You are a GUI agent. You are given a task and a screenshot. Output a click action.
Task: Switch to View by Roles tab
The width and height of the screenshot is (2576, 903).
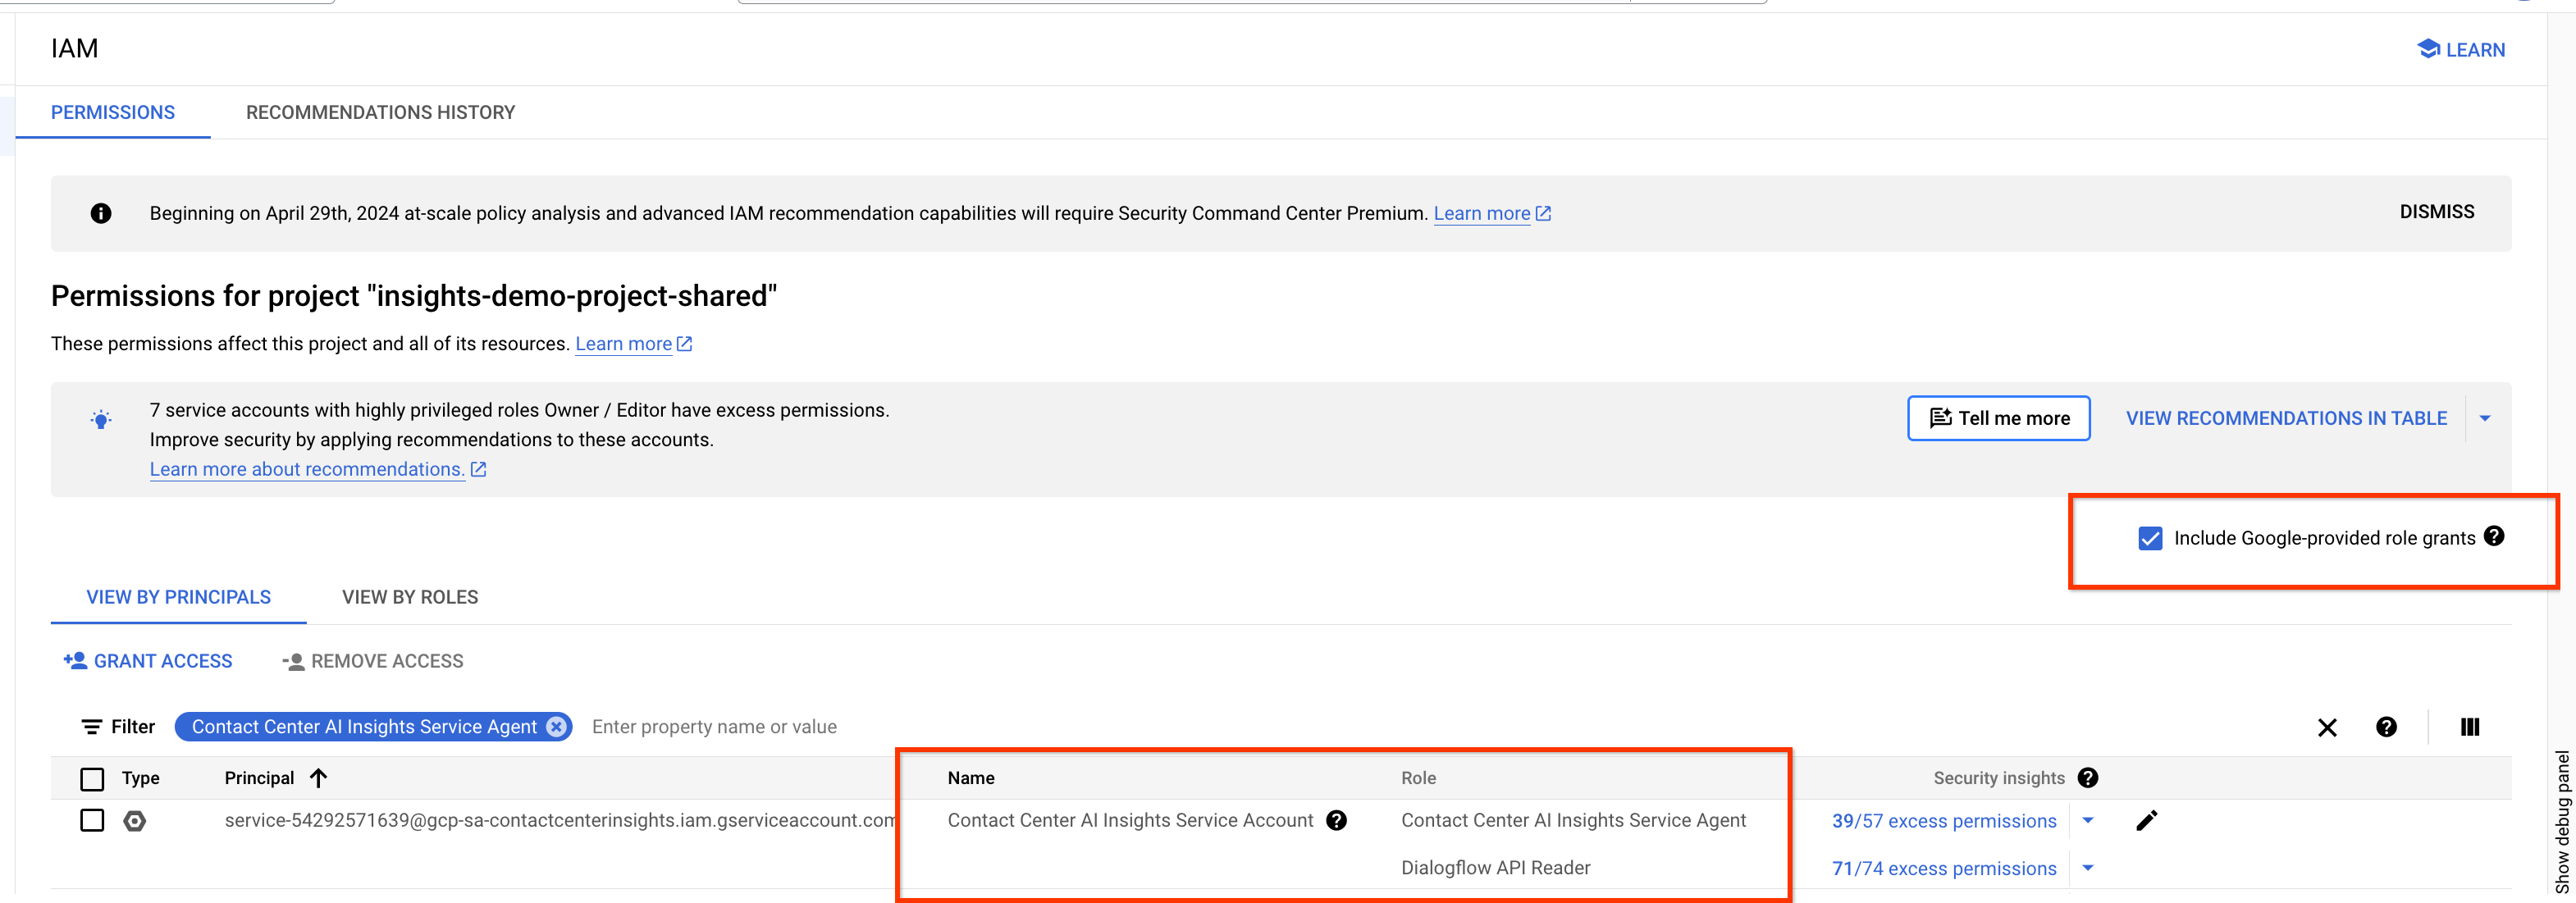click(x=410, y=597)
